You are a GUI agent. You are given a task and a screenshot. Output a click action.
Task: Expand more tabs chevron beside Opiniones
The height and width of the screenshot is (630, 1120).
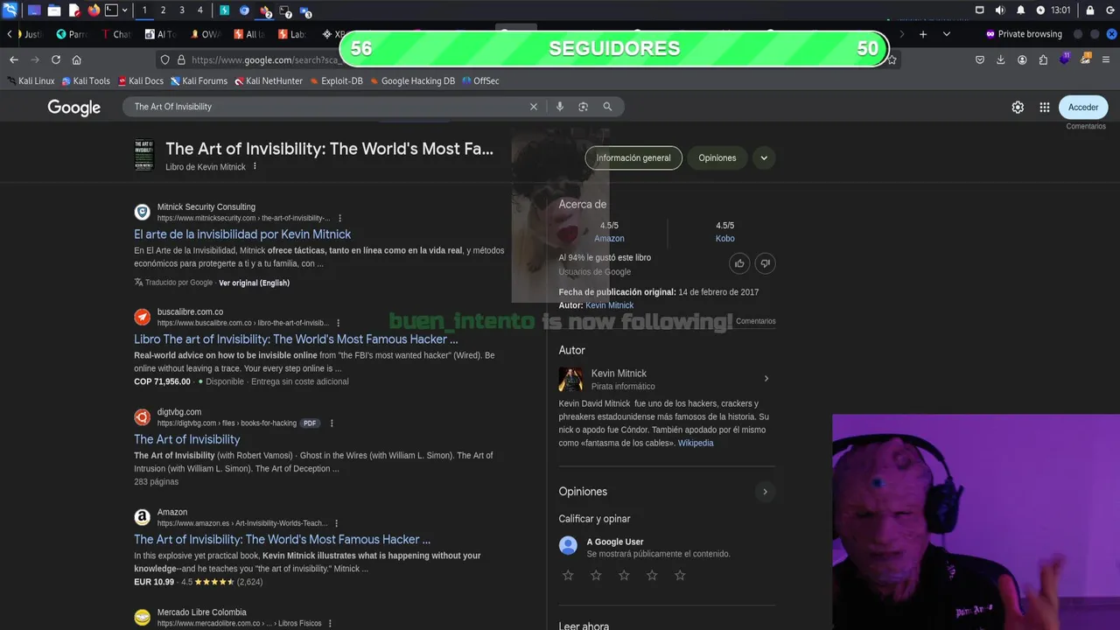764,157
